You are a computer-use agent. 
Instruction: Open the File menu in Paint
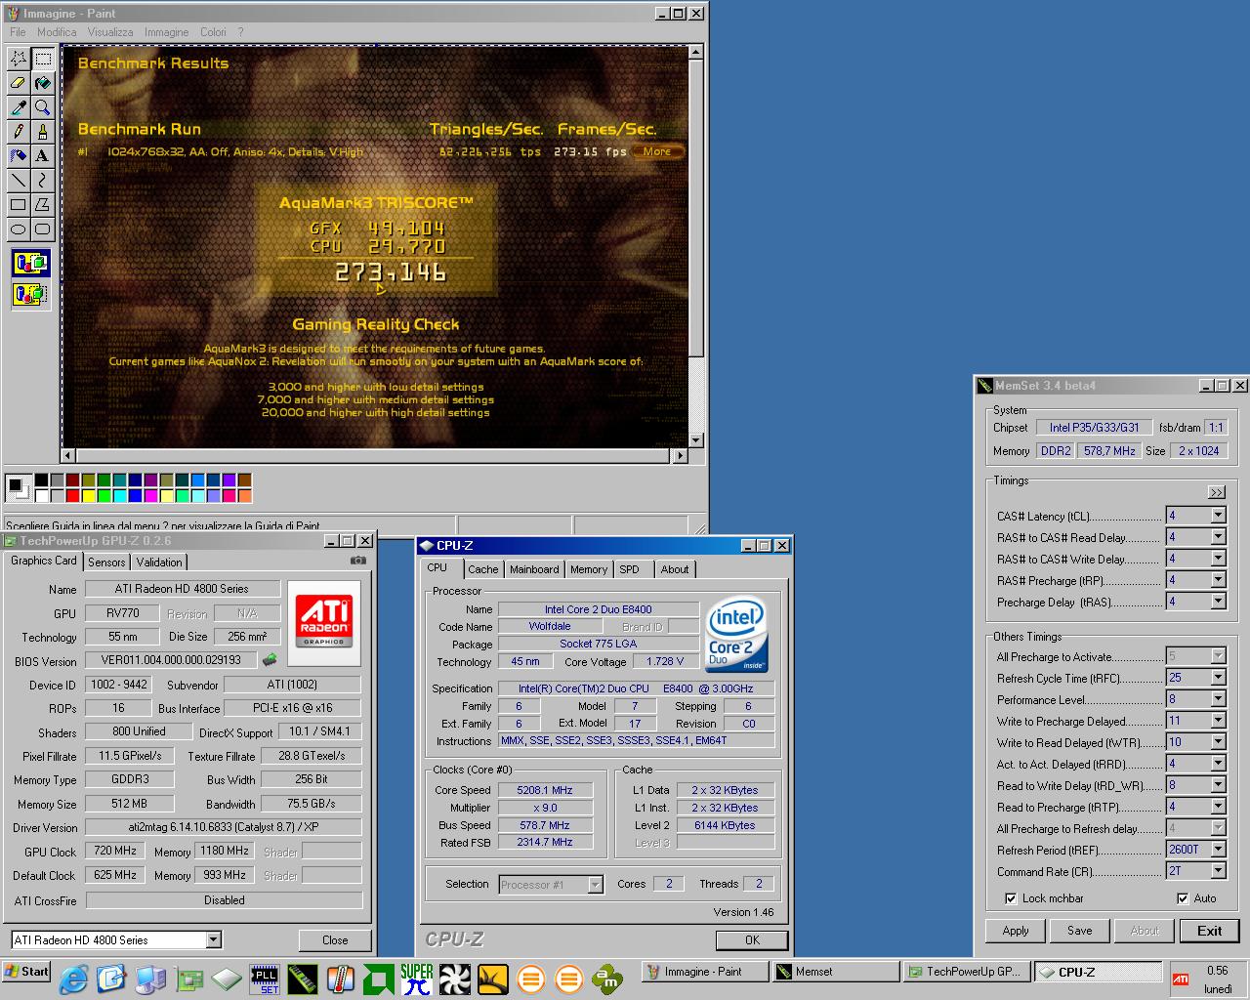pyautogui.click(x=18, y=32)
